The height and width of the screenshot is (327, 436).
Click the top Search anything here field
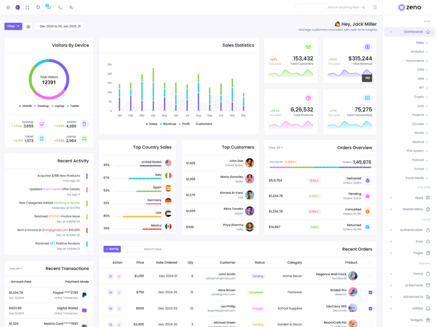click(x=330, y=8)
